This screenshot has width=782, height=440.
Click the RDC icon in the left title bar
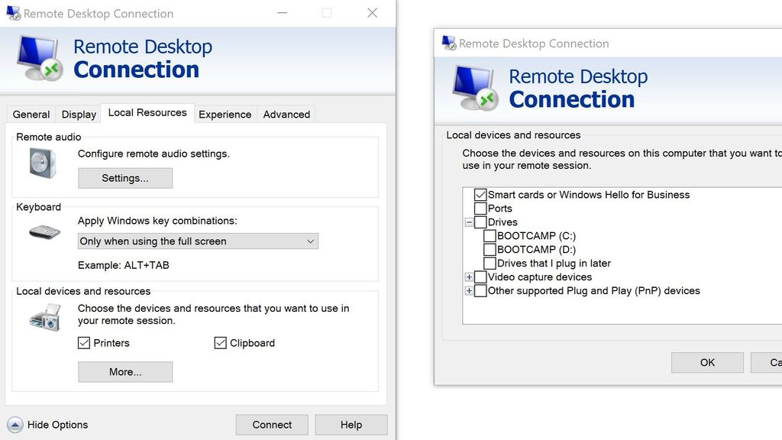pyautogui.click(x=11, y=13)
